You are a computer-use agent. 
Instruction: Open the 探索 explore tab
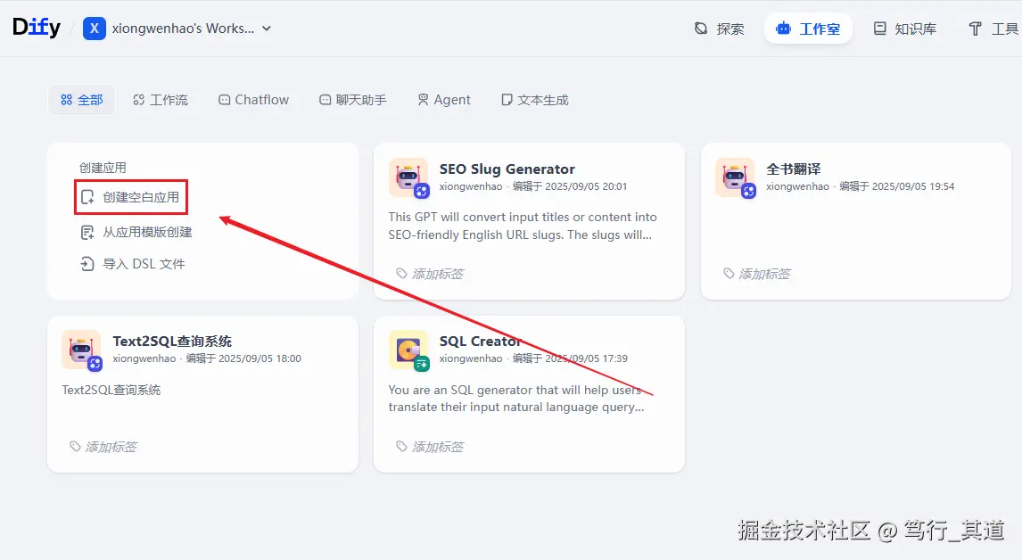tap(719, 29)
